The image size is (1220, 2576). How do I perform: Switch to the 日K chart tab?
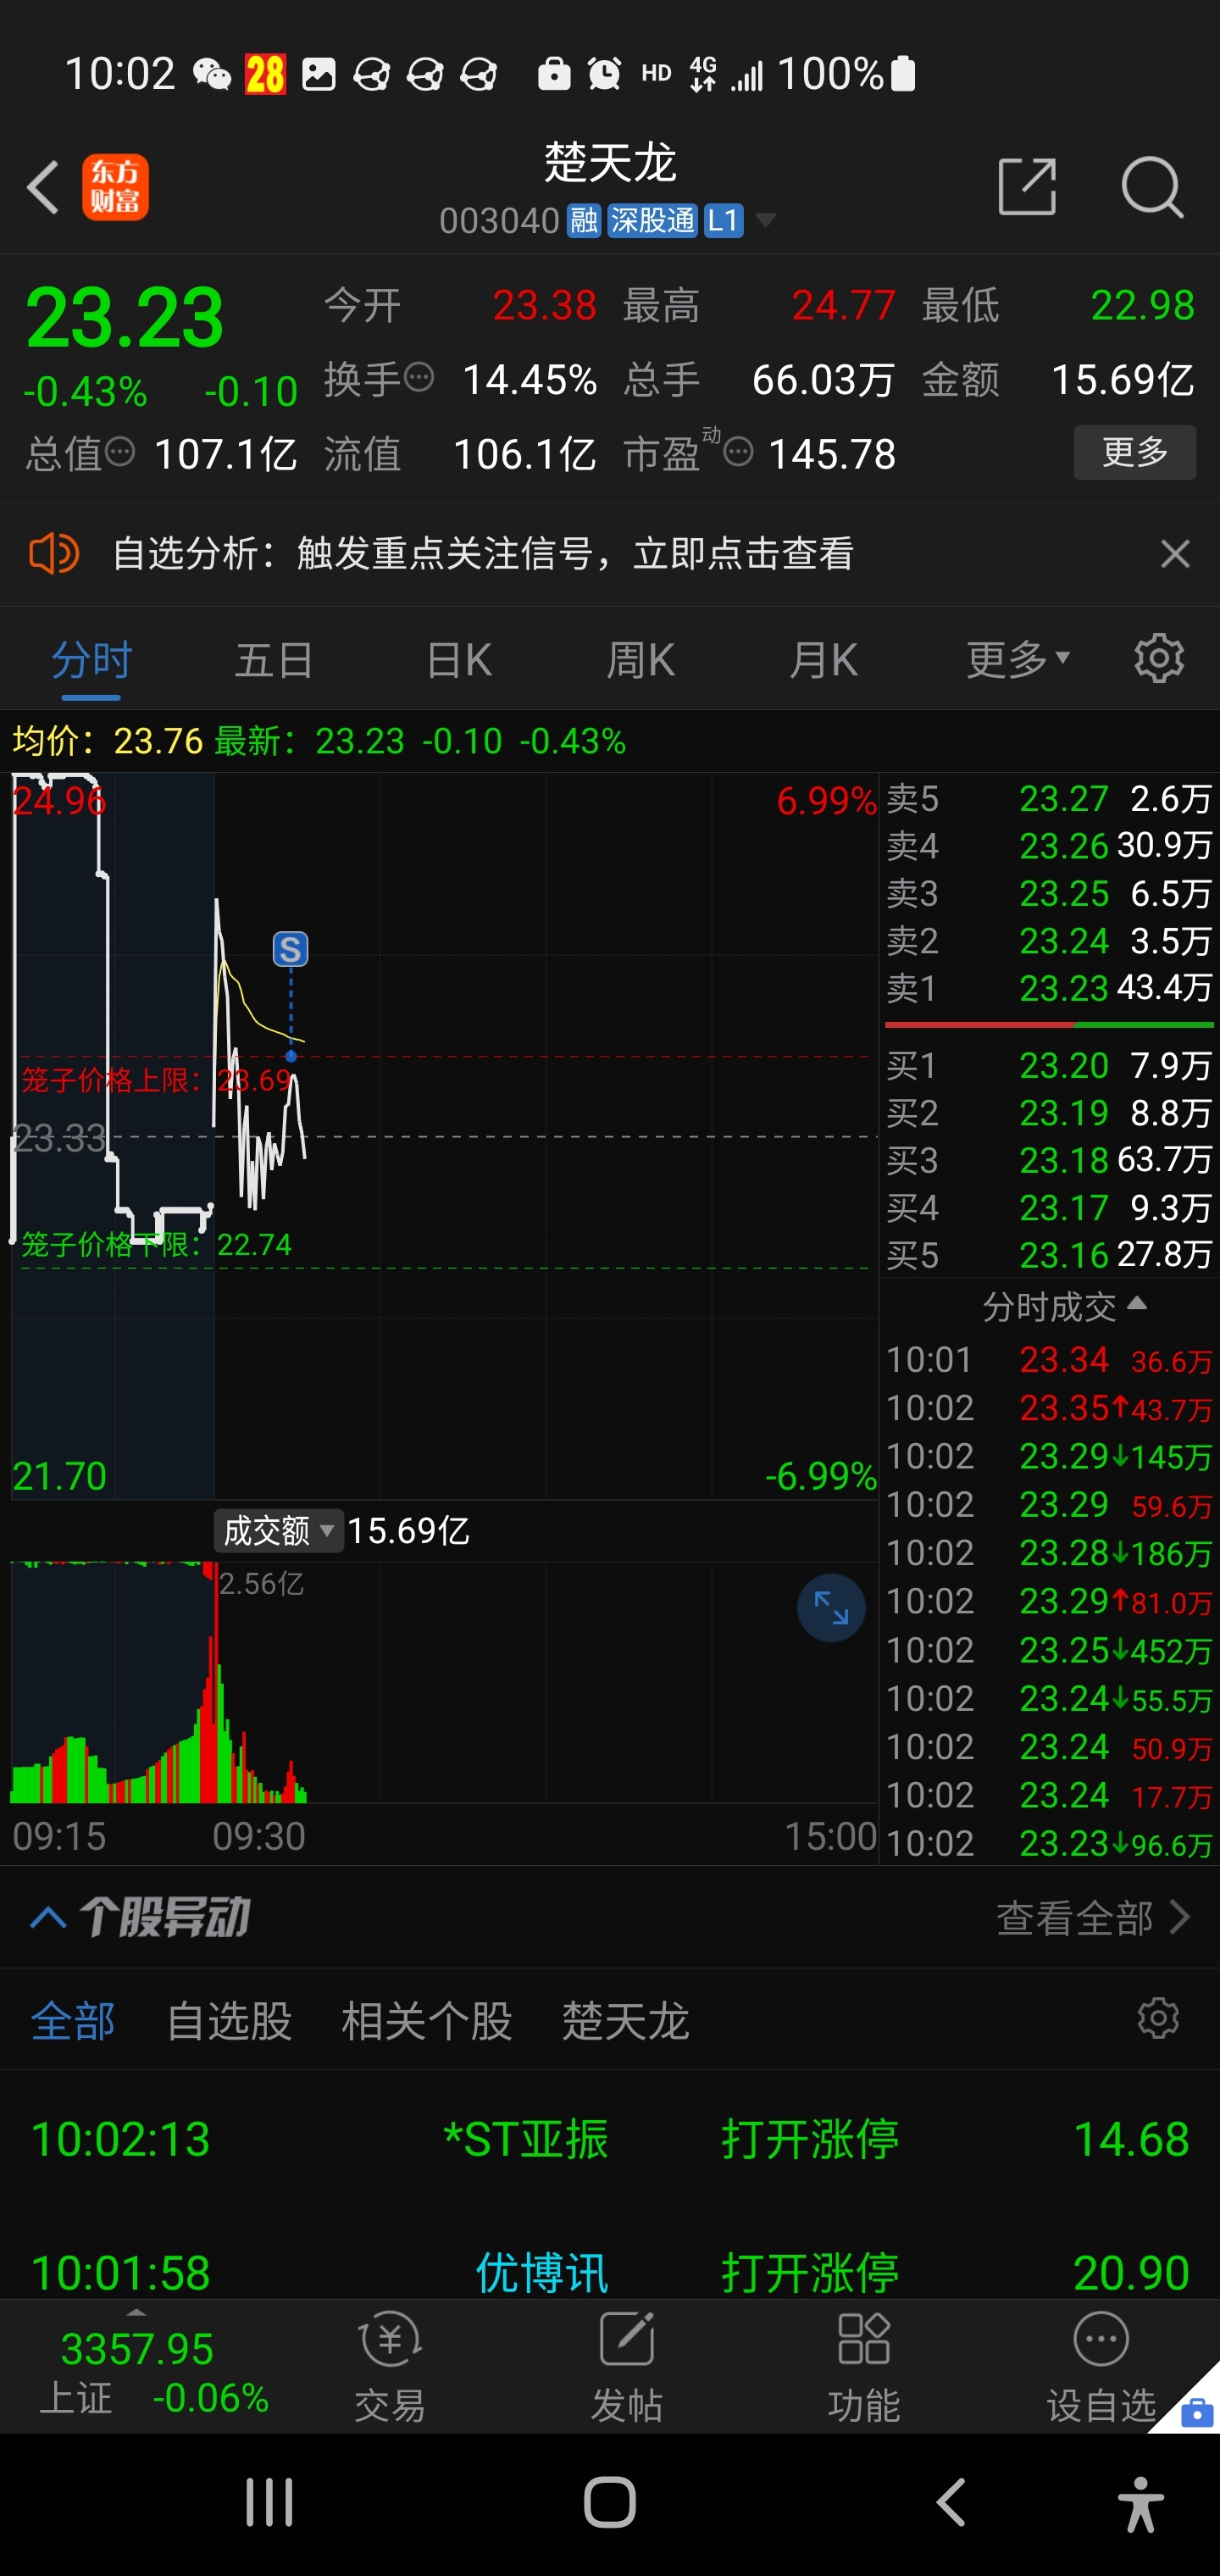(459, 661)
